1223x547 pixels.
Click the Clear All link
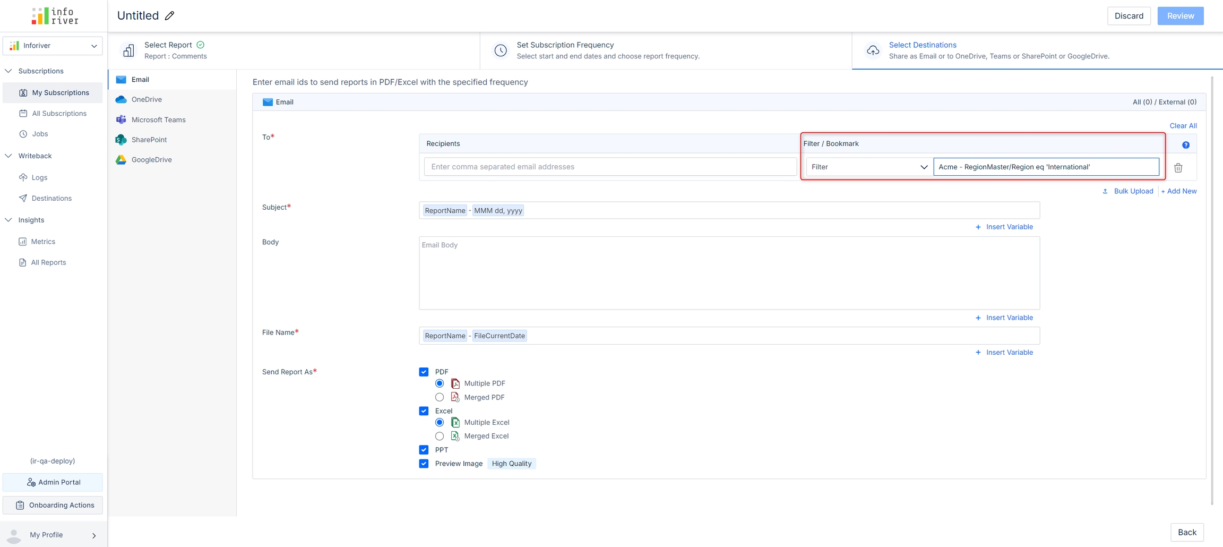pos(1183,126)
